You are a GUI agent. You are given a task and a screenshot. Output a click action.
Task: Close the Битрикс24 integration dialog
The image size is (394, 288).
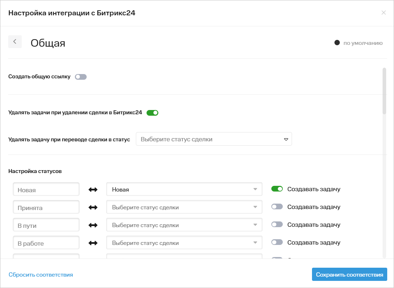click(x=384, y=13)
